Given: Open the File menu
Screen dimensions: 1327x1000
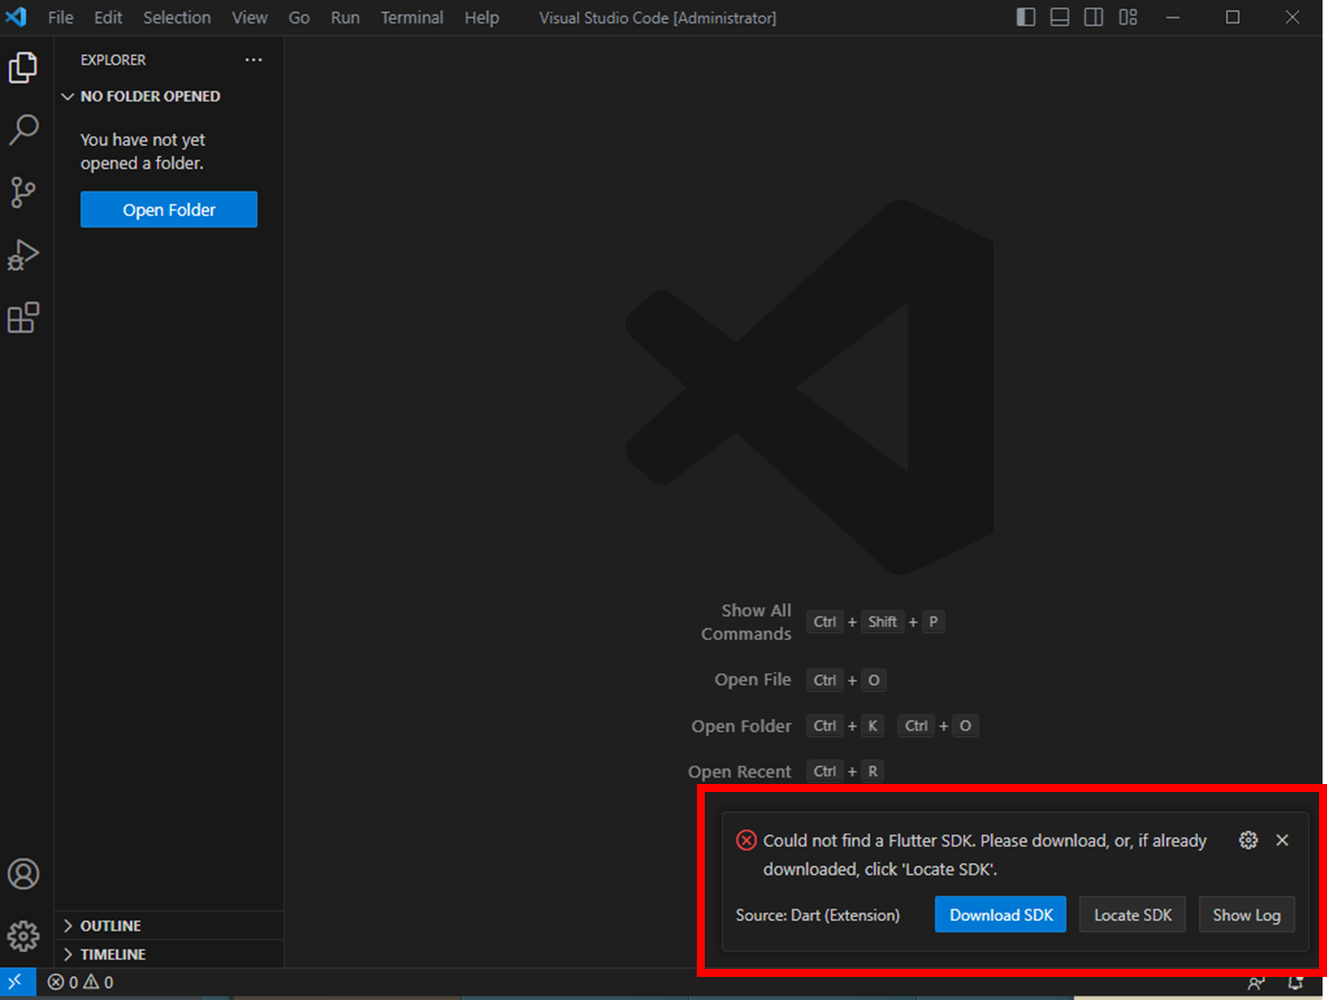Looking at the screenshot, I should (x=60, y=18).
